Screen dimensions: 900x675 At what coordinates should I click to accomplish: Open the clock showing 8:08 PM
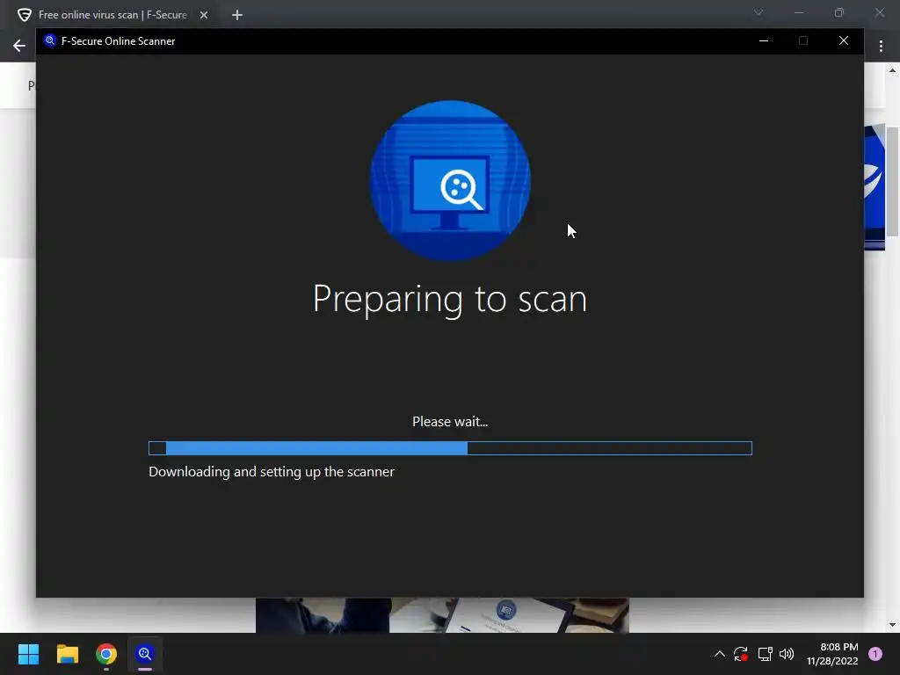832,654
